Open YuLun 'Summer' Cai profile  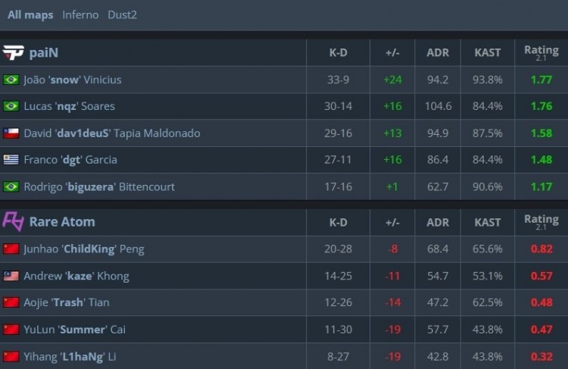(x=75, y=329)
